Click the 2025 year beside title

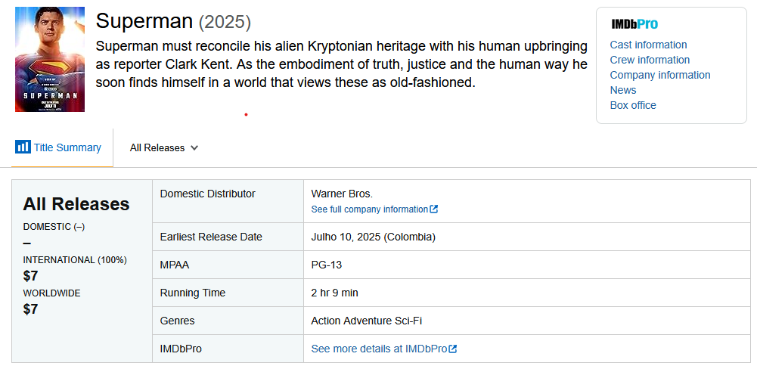tap(225, 22)
